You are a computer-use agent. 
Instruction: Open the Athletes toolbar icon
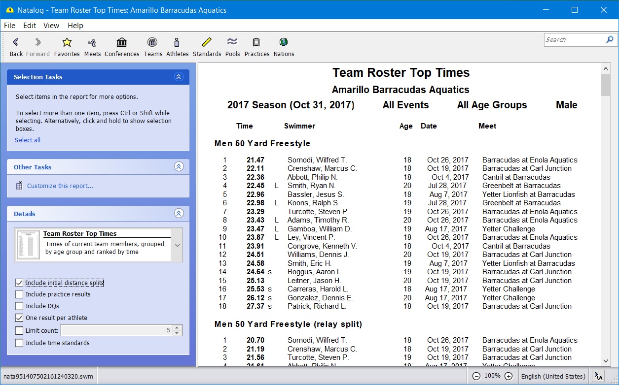pyautogui.click(x=177, y=43)
